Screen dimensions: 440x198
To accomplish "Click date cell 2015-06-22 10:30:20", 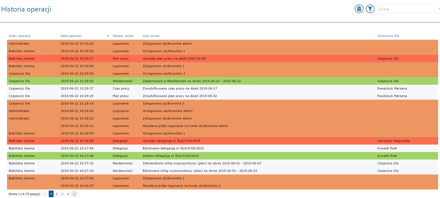I will pos(77,51).
